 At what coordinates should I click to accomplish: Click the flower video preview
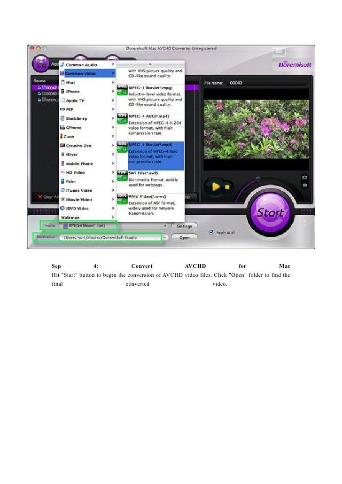coord(256,129)
